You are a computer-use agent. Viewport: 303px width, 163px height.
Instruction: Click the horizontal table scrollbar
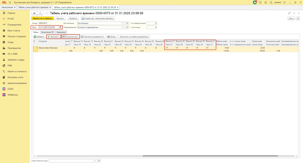click(210, 156)
